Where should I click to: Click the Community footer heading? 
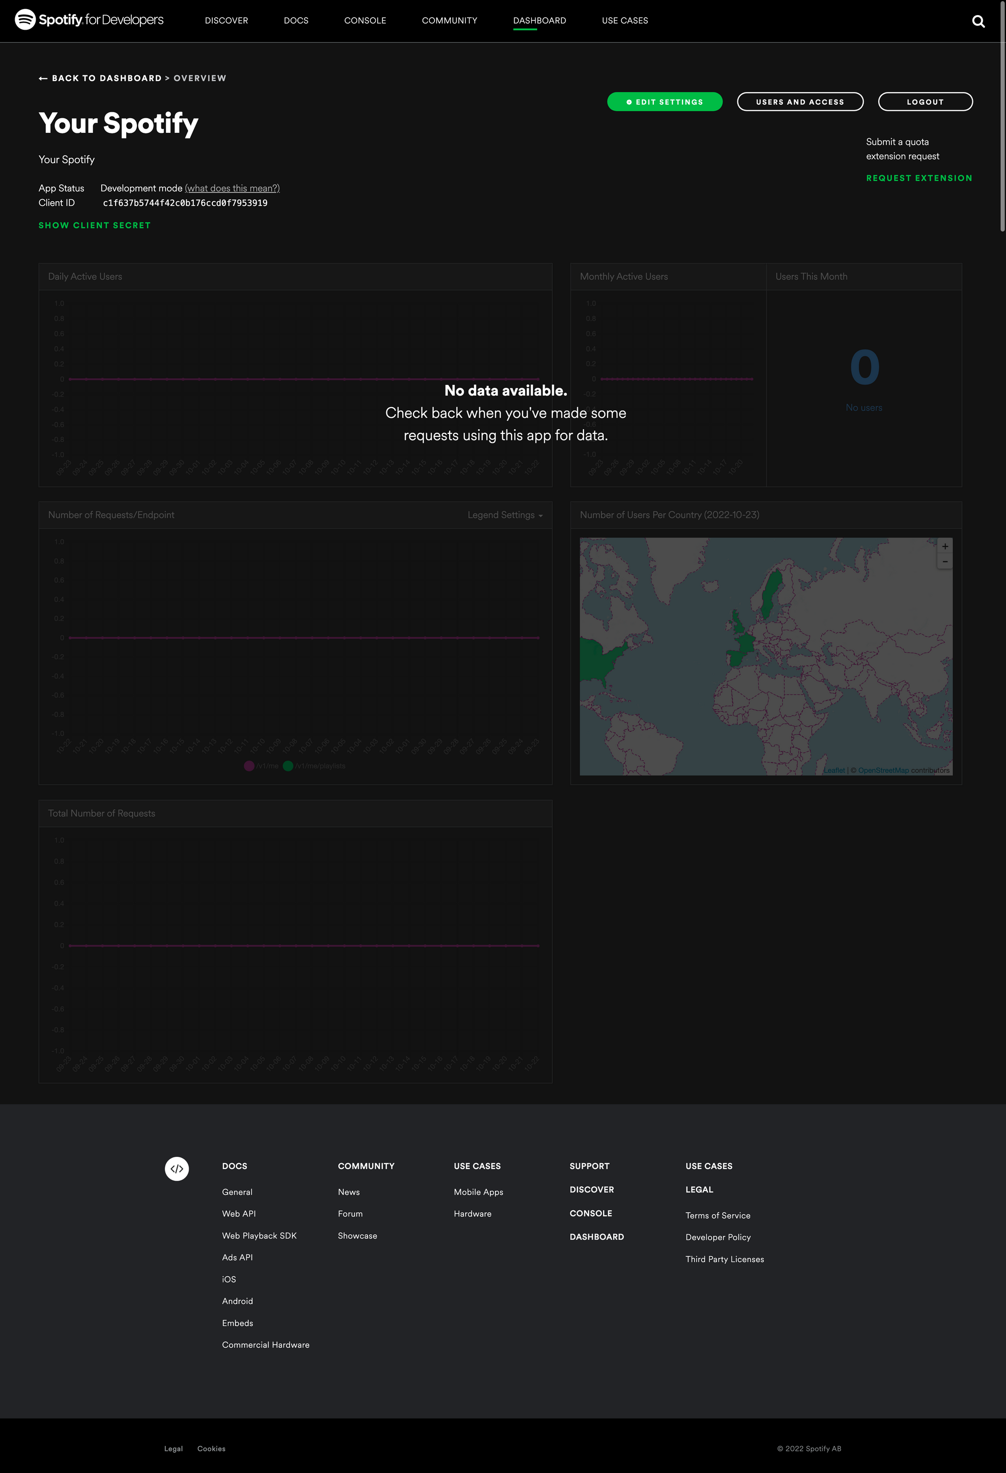366,1166
